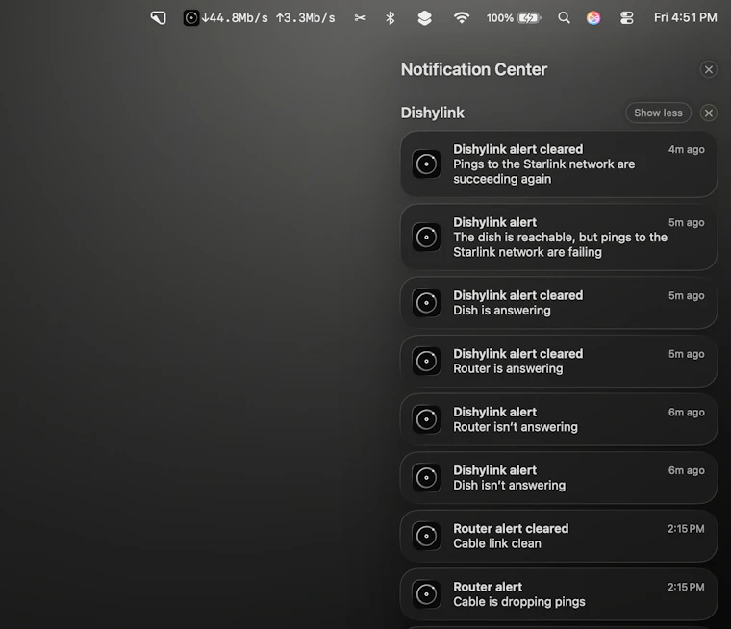Click the stacked layers menu bar icon

coord(424,17)
